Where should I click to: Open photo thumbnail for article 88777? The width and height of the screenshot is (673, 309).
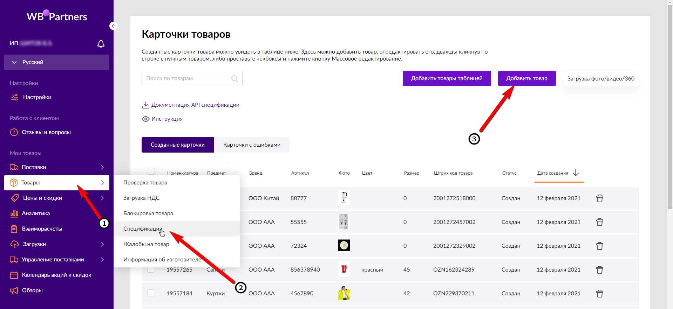(344, 198)
